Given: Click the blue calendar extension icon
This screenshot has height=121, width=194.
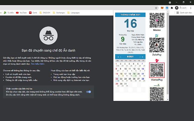Looking at the screenshot, I should coord(167,8).
